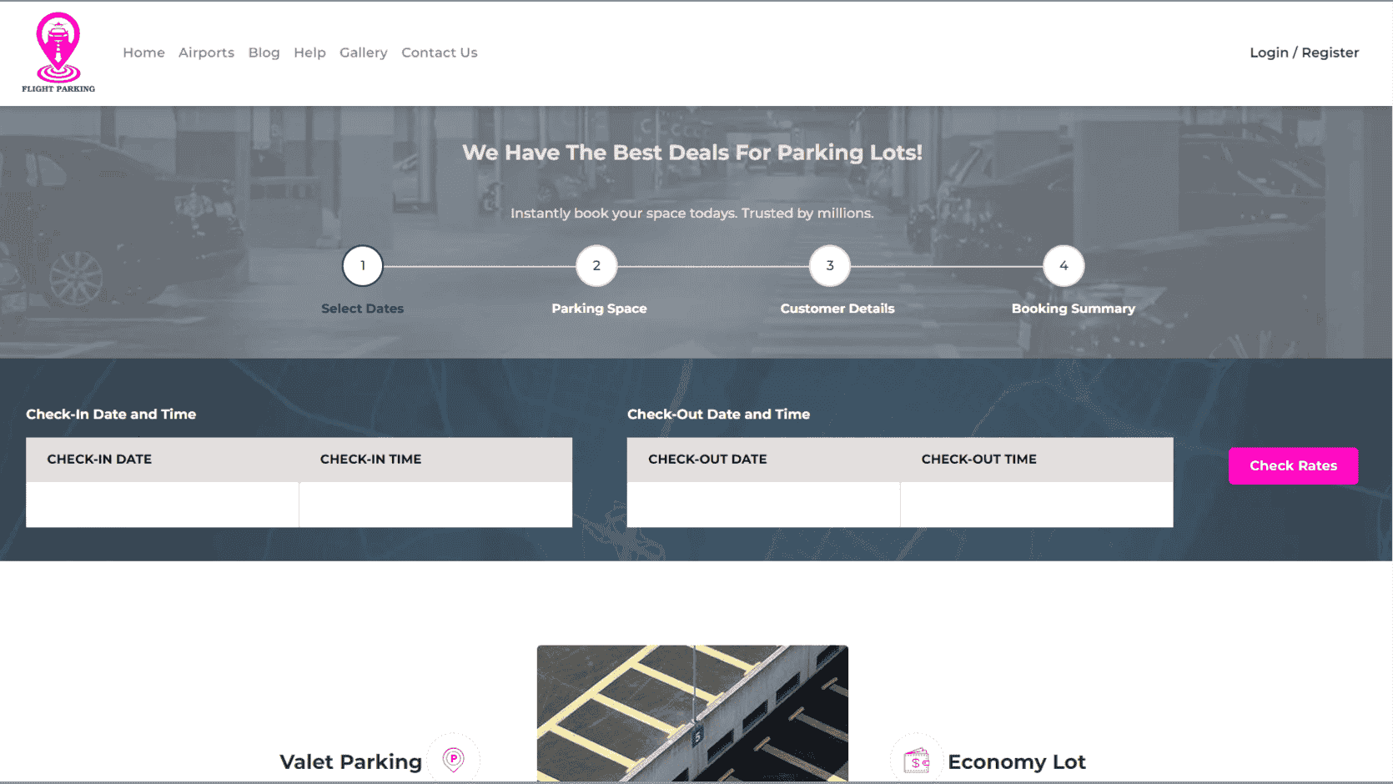The width and height of the screenshot is (1393, 784).
Task: Select step 4 circle Booking Summary
Action: [1064, 266]
